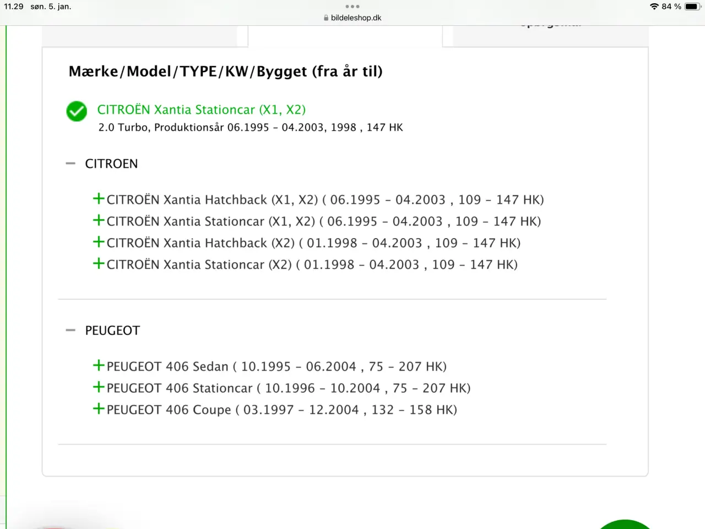Expand Xantia Stationcar (X2) 01.1998 row
The image size is (705, 529).
tap(99, 263)
